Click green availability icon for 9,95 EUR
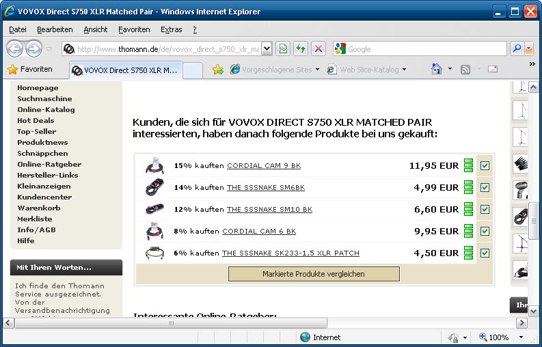This screenshot has width=542, height=347. [468, 231]
